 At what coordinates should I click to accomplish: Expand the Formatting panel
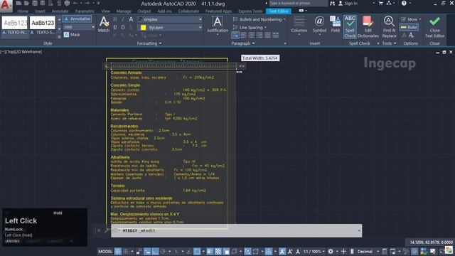149,43
